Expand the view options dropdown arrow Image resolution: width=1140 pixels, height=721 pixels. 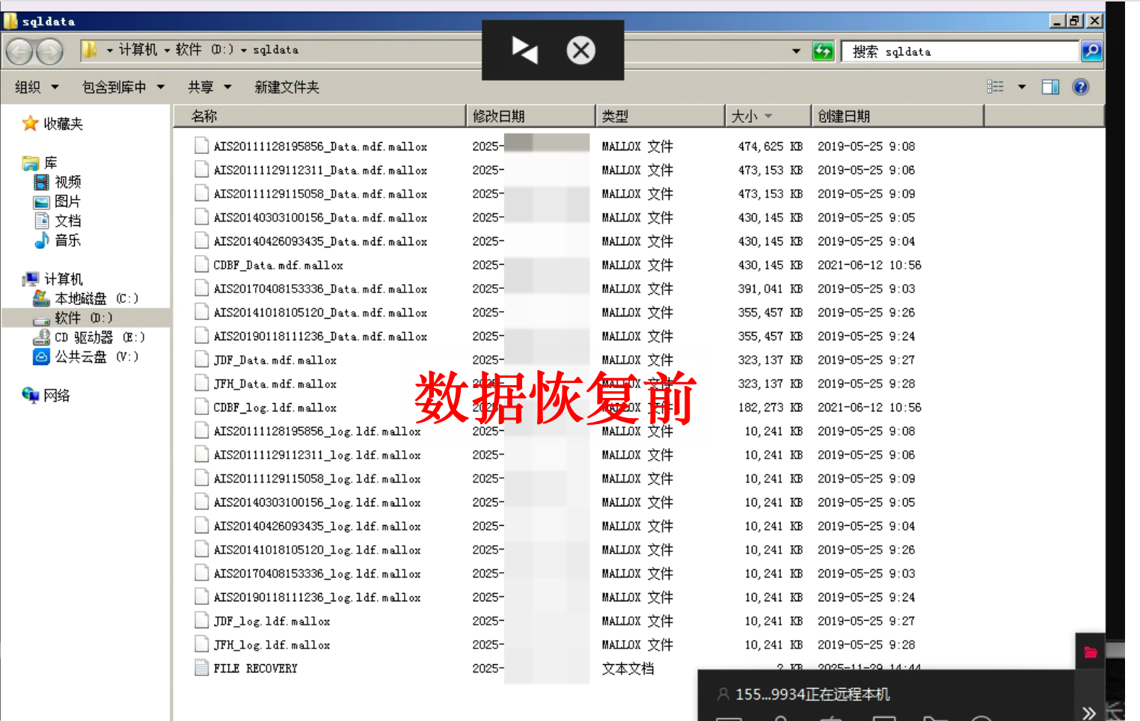(x=1022, y=87)
